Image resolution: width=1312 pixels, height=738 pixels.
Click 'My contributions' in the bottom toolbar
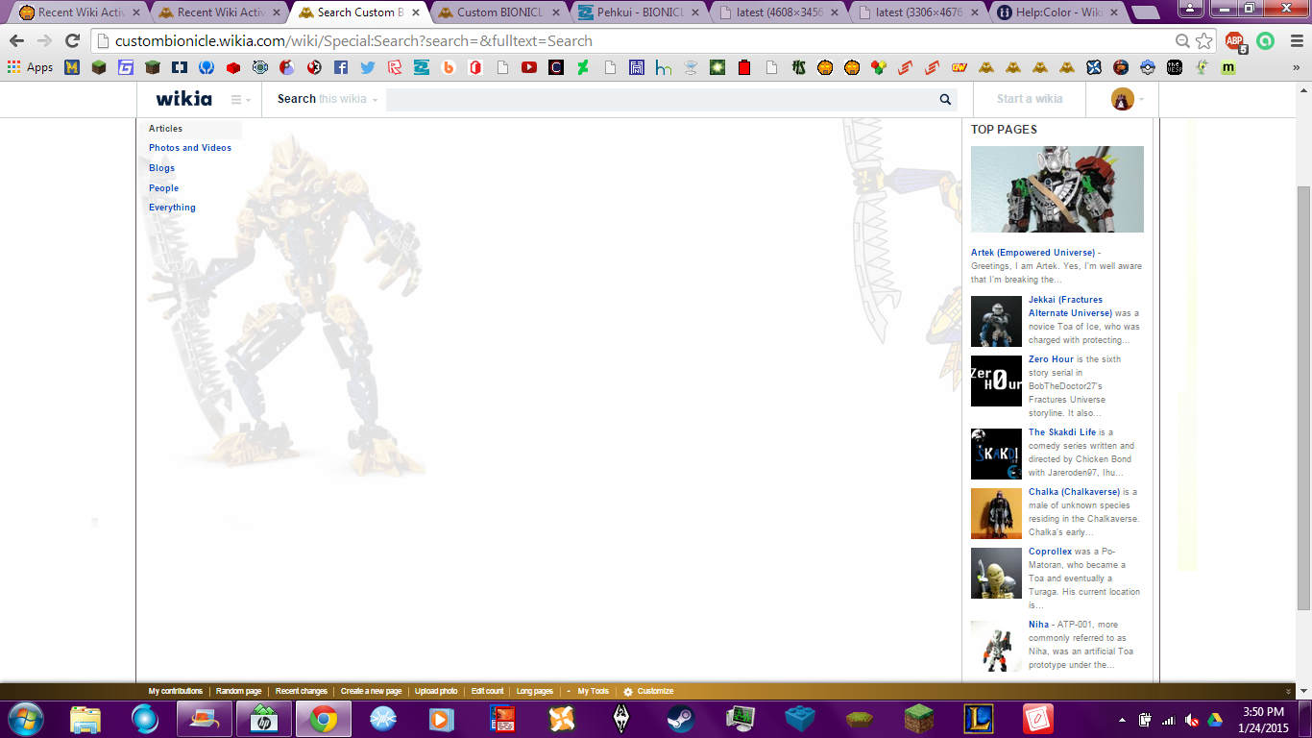tap(176, 691)
